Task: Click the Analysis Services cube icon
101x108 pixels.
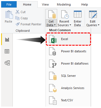Action: (x=53, y=88)
